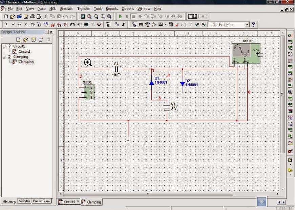Create a new design file

point(6,17)
